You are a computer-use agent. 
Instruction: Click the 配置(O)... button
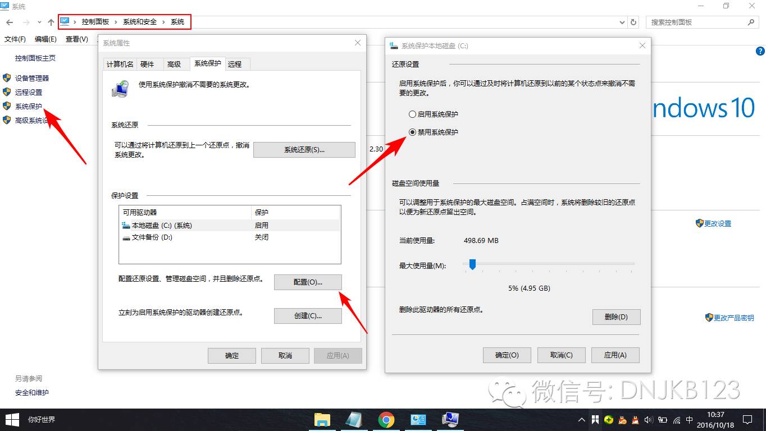tap(308, 282)
